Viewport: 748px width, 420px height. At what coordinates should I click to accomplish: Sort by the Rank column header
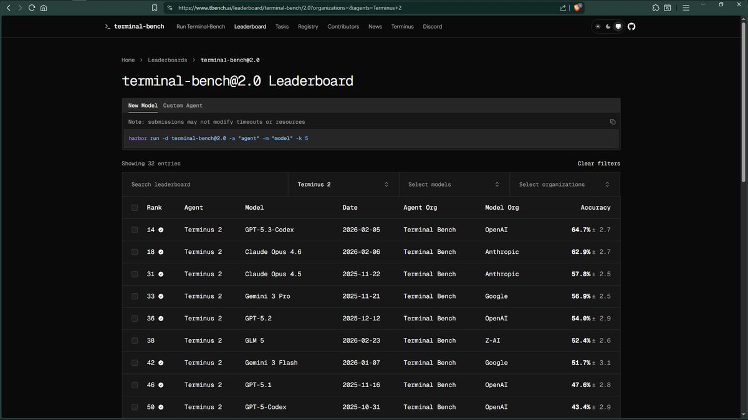[154, 208]
